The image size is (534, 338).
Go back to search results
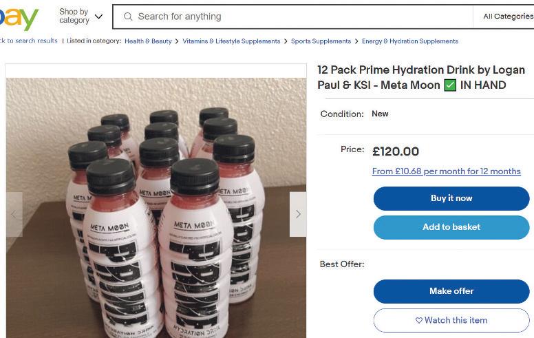tap(28, 41)
